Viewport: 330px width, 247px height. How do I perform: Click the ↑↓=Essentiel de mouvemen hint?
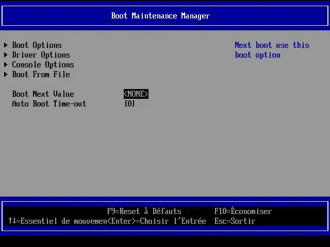[57, 221]
